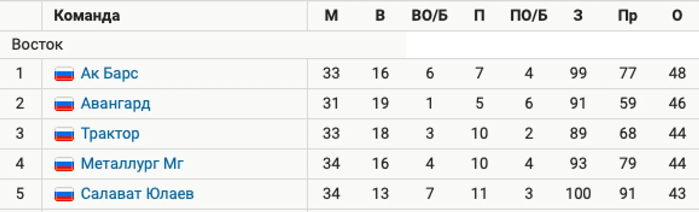Sort by the З goals scored header
This screenshot has width=699, height=212.
578,16
